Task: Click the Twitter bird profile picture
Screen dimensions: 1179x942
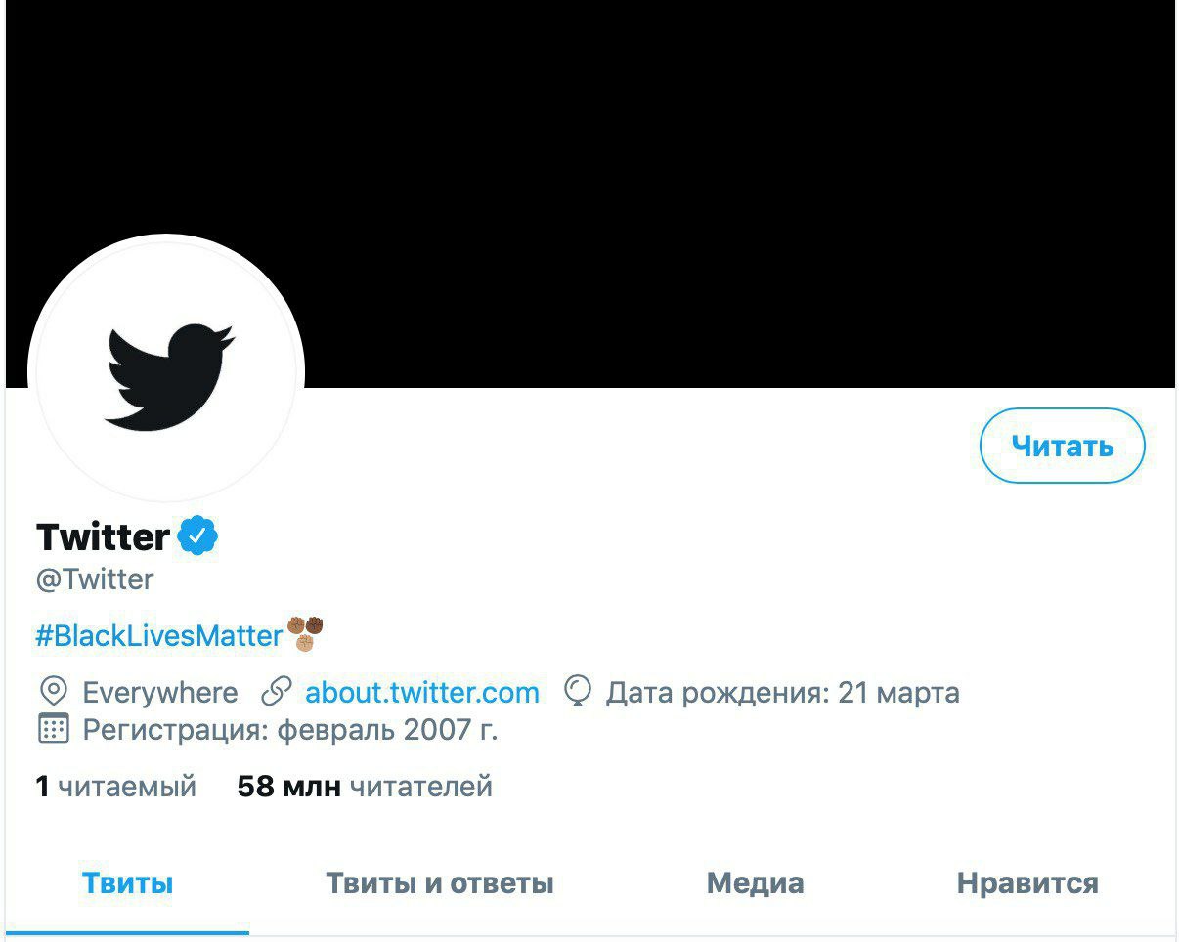Action: click(167, 372)
